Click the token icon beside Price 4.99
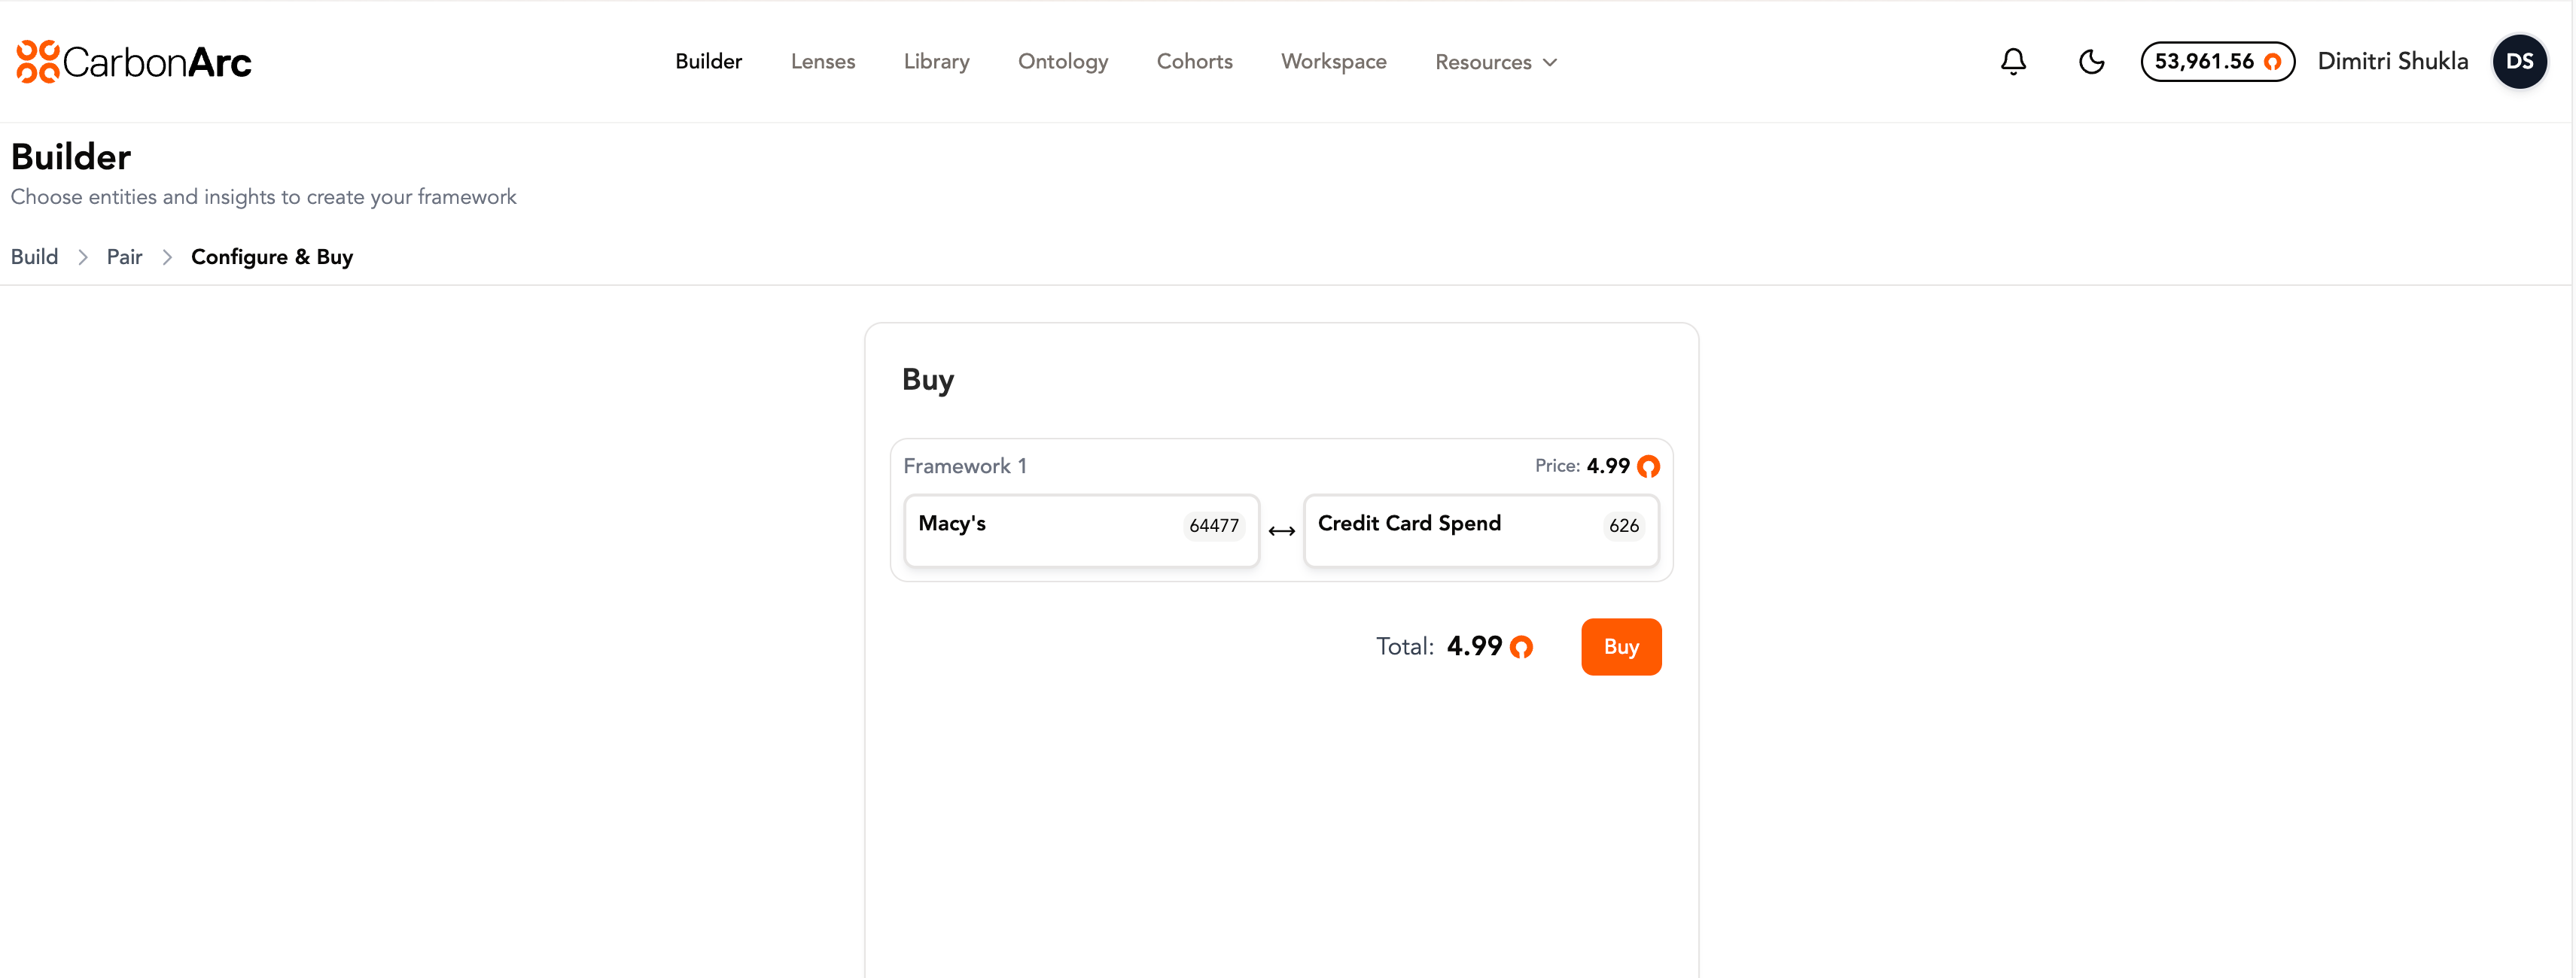Image resolution: width=2576 pixels, height=978 pixels. click(x=1648, y=466)
